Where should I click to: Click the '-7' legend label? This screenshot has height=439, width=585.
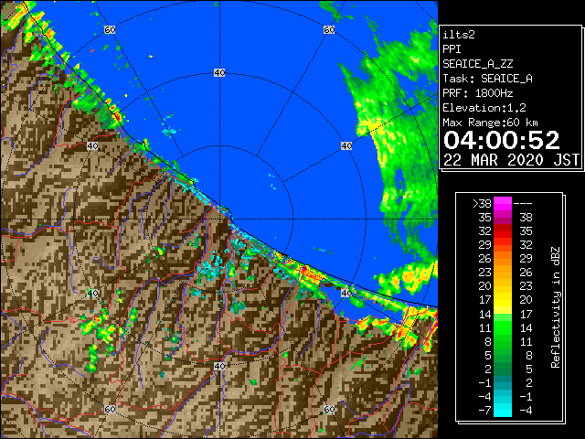pyautogui.click(x=485, y=411)
